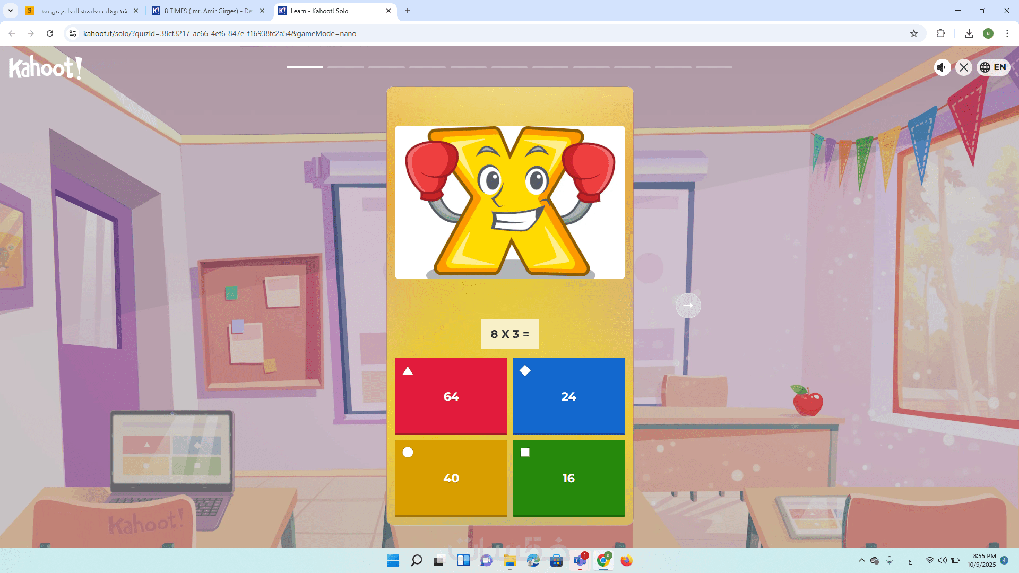Exit the quiz with X icon
The height and width of the screenshot is (573, 1019).
[964, 67]
